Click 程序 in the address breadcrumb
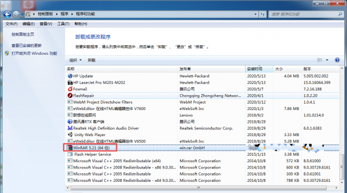The width and height of the screenshot is (347, 193). tap(65, 14)
